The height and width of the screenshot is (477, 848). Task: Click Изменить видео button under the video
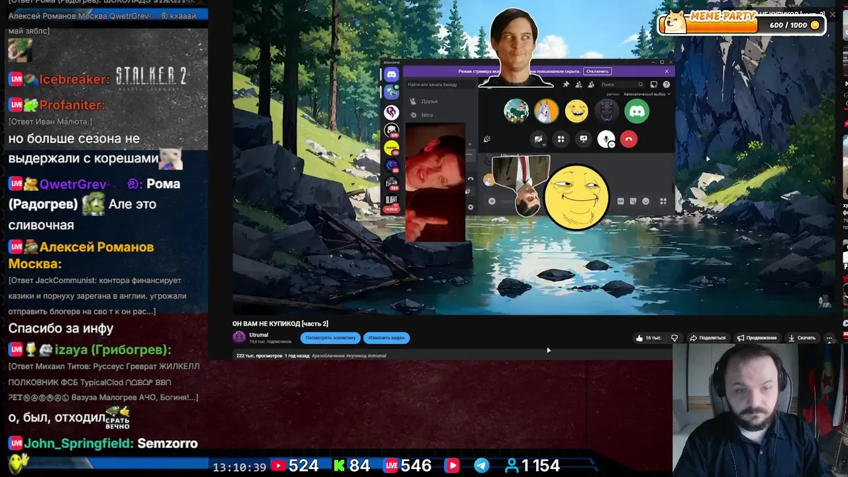click(x=386, y=338)
